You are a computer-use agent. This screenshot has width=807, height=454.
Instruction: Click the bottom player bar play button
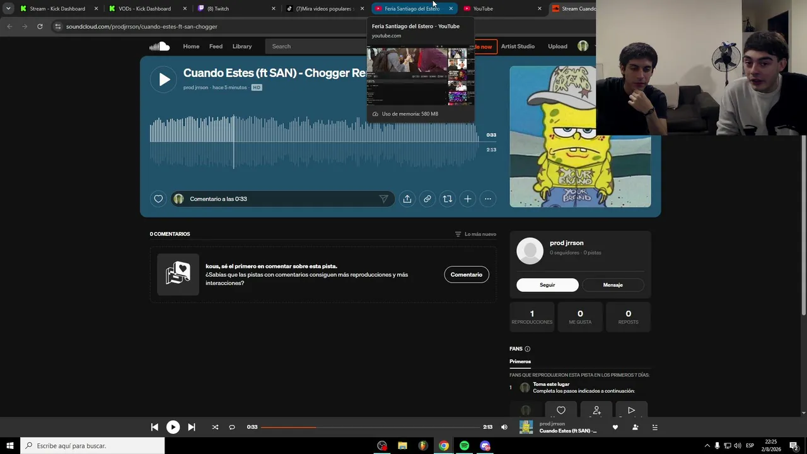(x=173, y=427)
